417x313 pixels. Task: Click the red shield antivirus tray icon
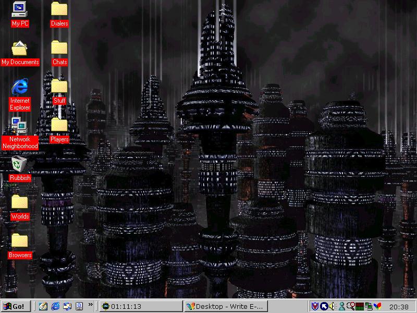[315, 306]
